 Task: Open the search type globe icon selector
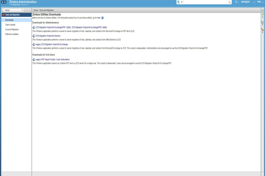[179, 2]
